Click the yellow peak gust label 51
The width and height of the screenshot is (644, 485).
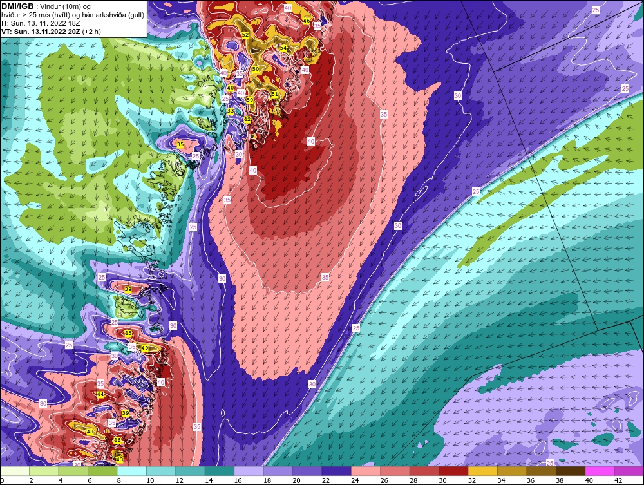click(275, 94)
